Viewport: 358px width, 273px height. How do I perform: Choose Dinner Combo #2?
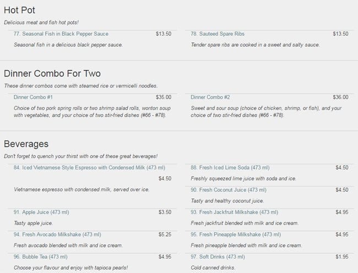pos(210,97)
